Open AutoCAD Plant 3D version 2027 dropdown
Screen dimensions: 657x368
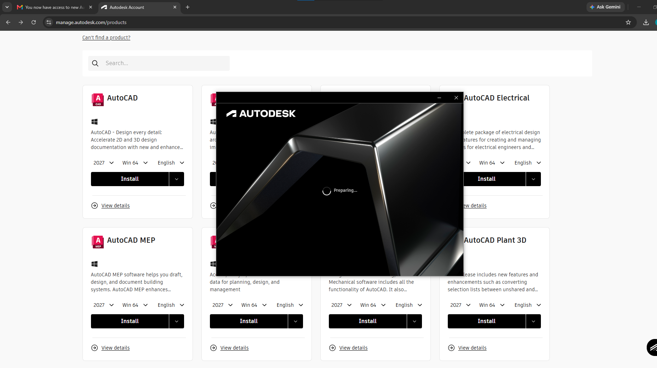[460, 305]
